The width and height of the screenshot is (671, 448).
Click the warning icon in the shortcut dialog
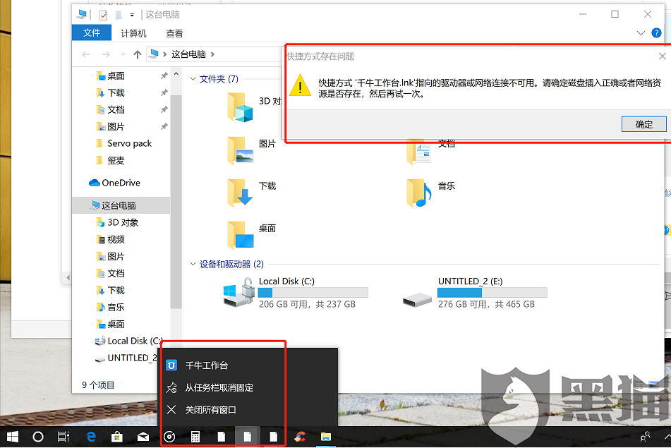coord(301,87)
